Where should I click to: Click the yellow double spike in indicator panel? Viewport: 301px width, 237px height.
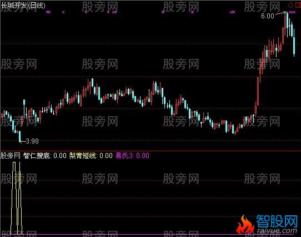(x=17, y=198)
